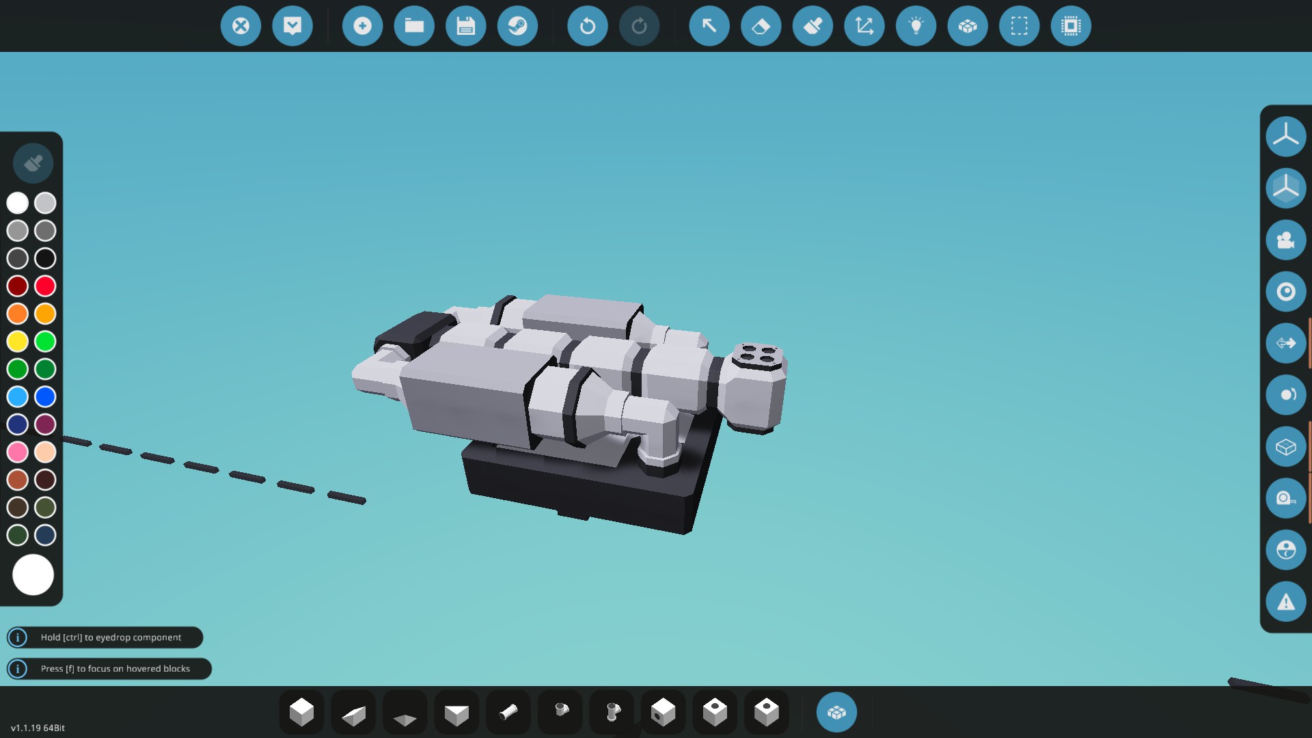Click the light bulb icon
The height and width of the screenshot is (738, 1312).
(x=916, y=26)
